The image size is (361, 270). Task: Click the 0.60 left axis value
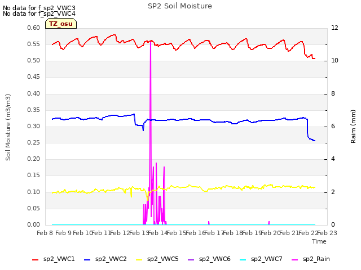(34, 28)
